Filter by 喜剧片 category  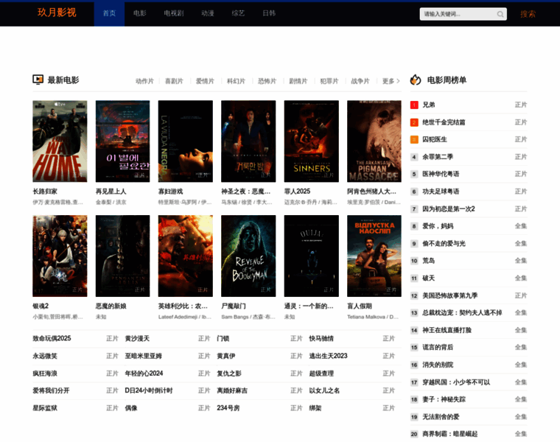pyautogui.click(x=174, y=82)
